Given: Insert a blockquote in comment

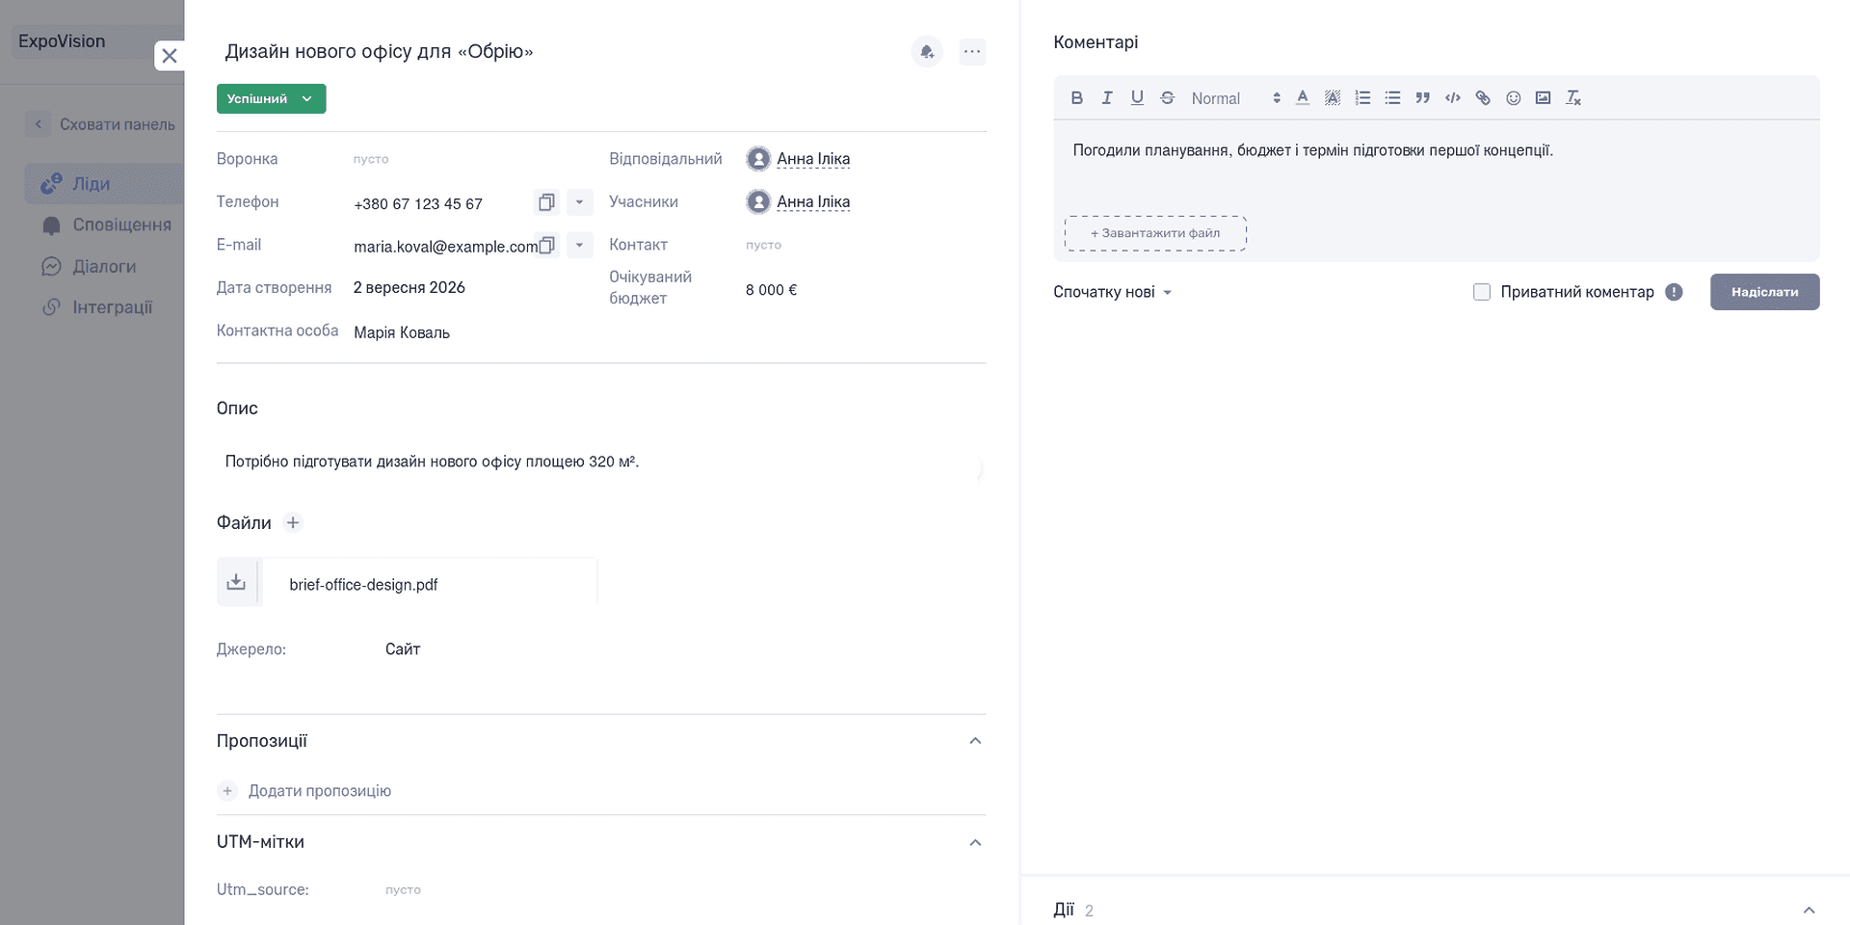Looking at the screenshot, I should pyautogui.click(x=1422, y=97).
